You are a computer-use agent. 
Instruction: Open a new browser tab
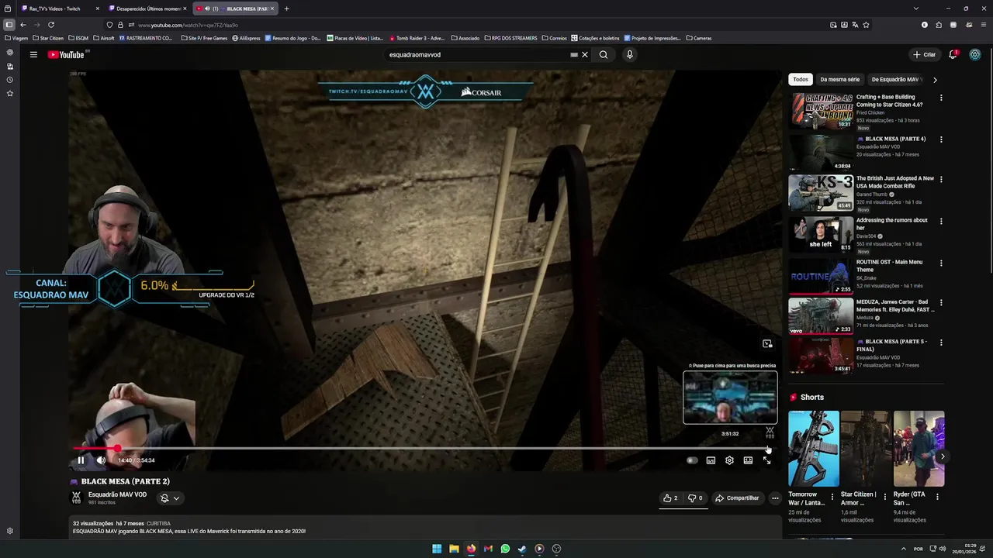point(286,9)
